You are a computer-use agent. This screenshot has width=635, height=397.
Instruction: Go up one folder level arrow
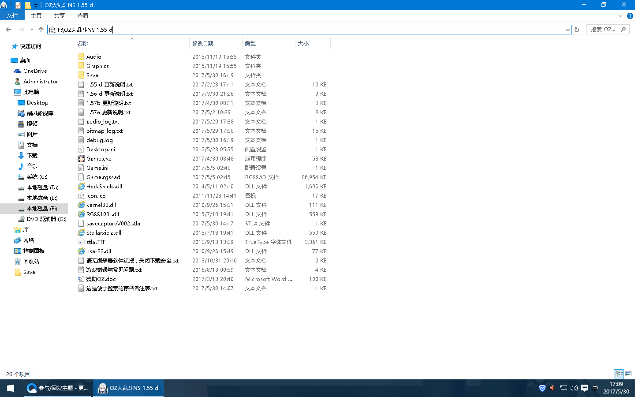[x=41, y=30]
